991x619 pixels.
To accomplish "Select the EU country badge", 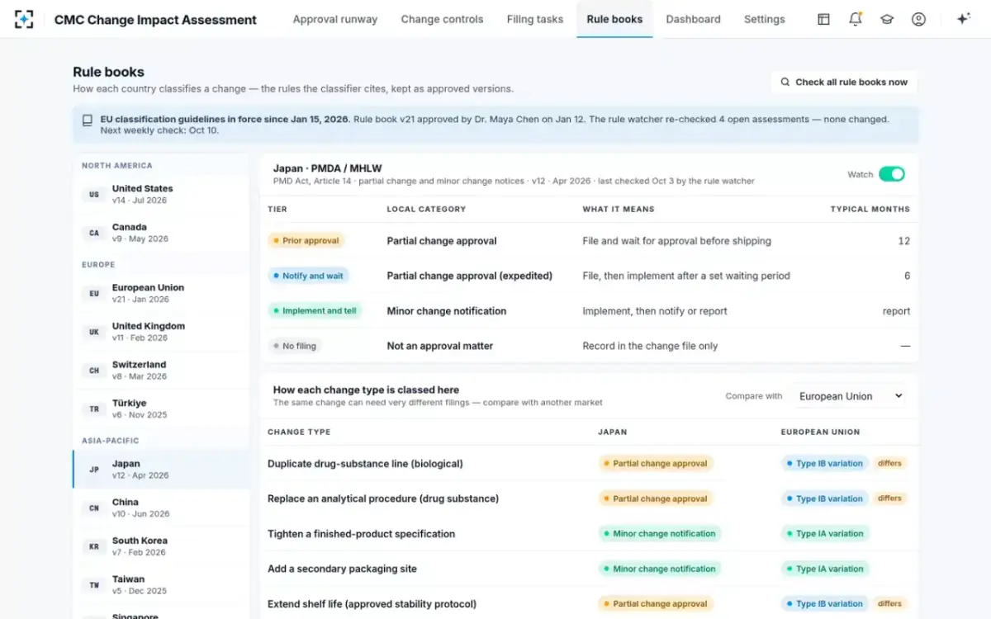I will tap(94, 294).
